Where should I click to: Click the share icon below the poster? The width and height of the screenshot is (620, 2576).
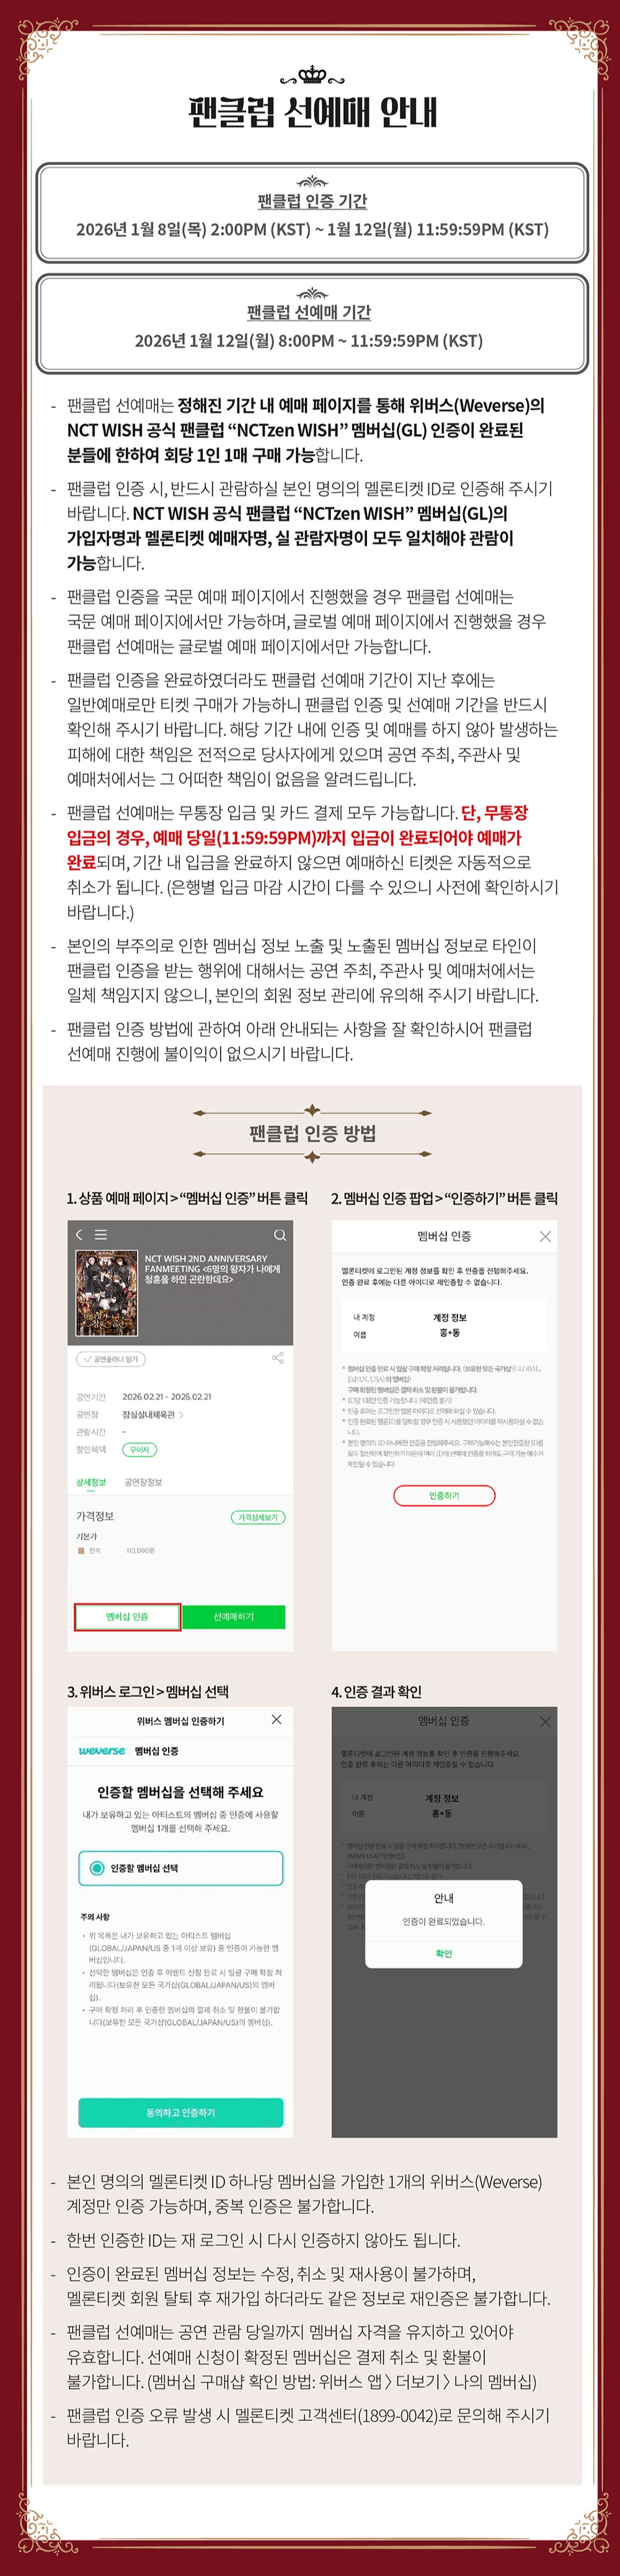(x=278, y=1358)
